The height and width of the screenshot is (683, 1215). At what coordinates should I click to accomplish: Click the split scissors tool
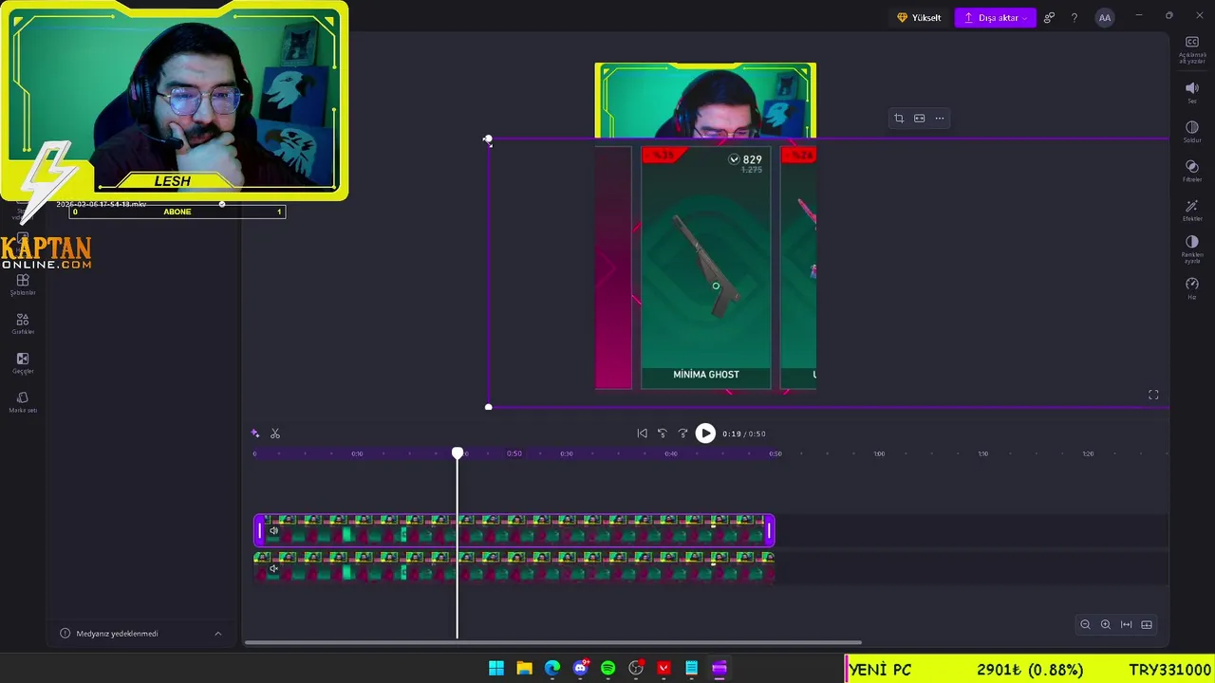tap(275, 434)
